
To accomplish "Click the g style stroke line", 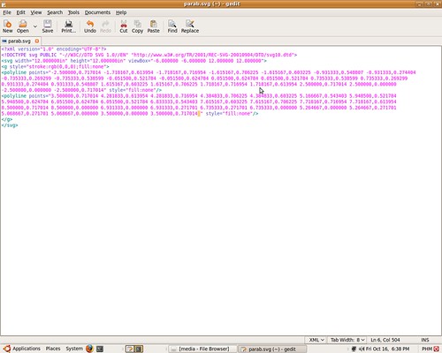I will (55, 67).
